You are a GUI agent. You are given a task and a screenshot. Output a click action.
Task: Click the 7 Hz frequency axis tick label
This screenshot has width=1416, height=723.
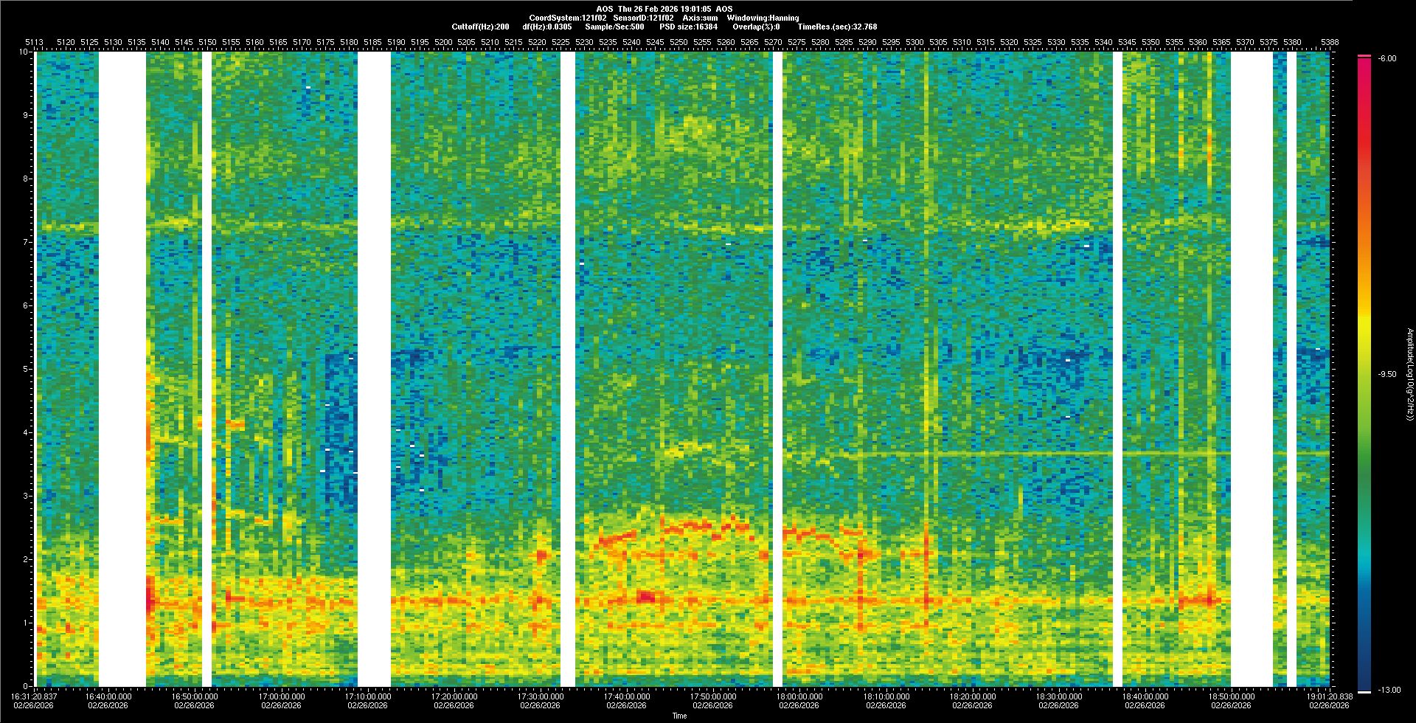pos(25,242)
